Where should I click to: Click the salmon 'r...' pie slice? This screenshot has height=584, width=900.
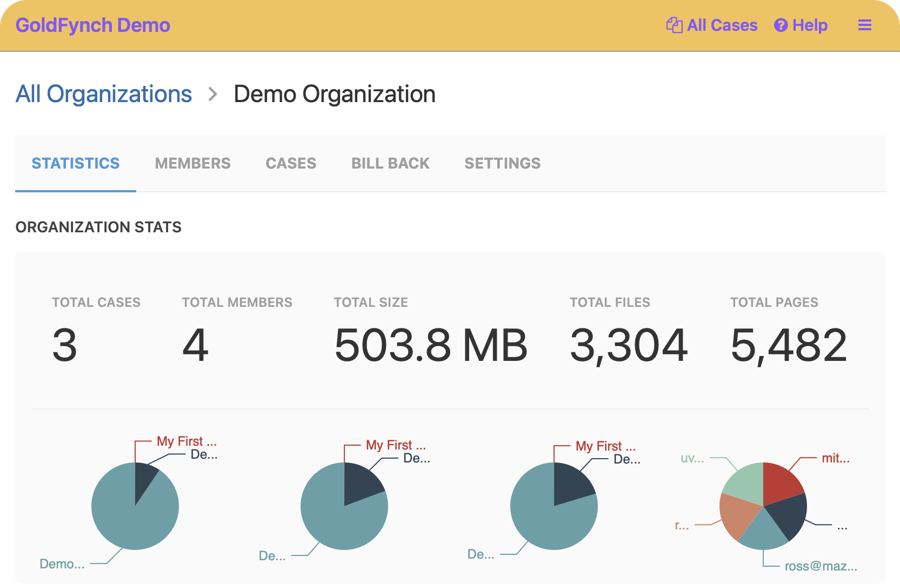[736, 514]
